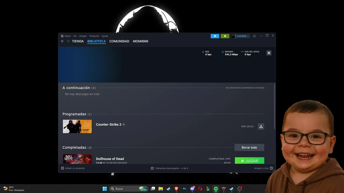344x193 pixels.
Task: Click the RED 0 bps stat
Action: click(207, 53)
